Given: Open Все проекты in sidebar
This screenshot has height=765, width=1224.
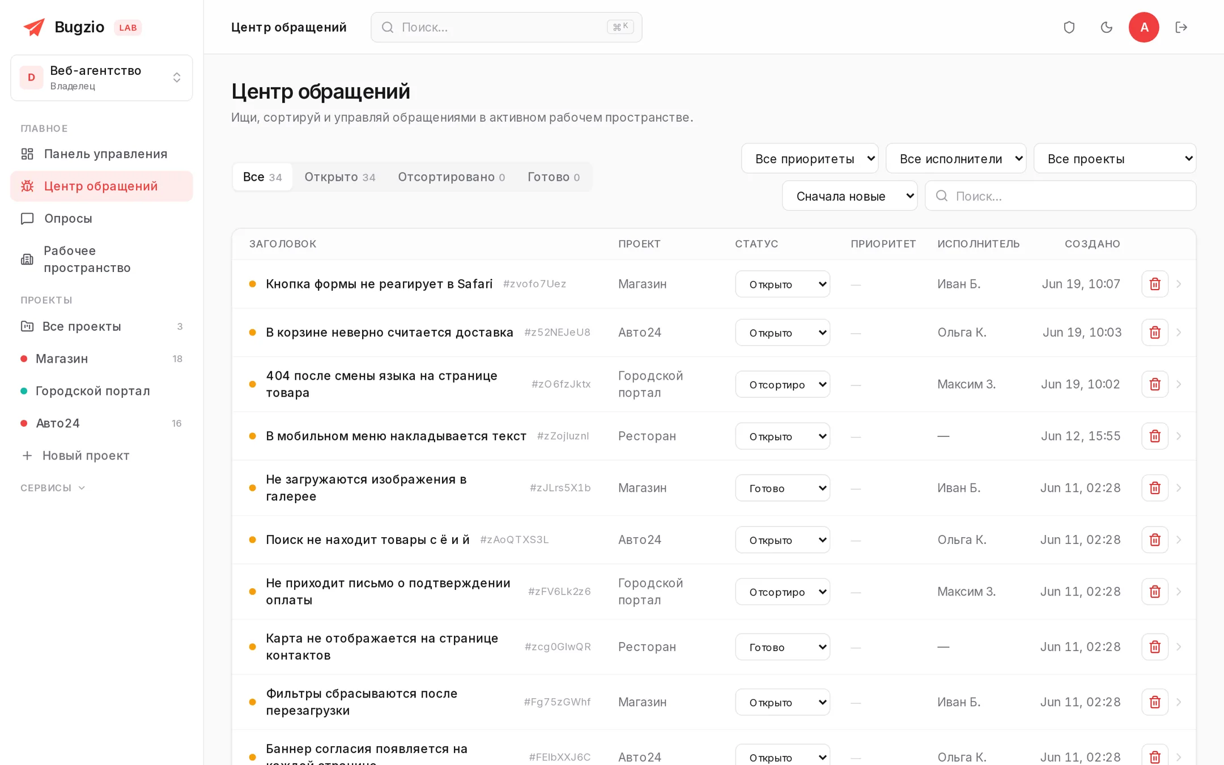Looking at the screenshot, I should tap(101, 326).
